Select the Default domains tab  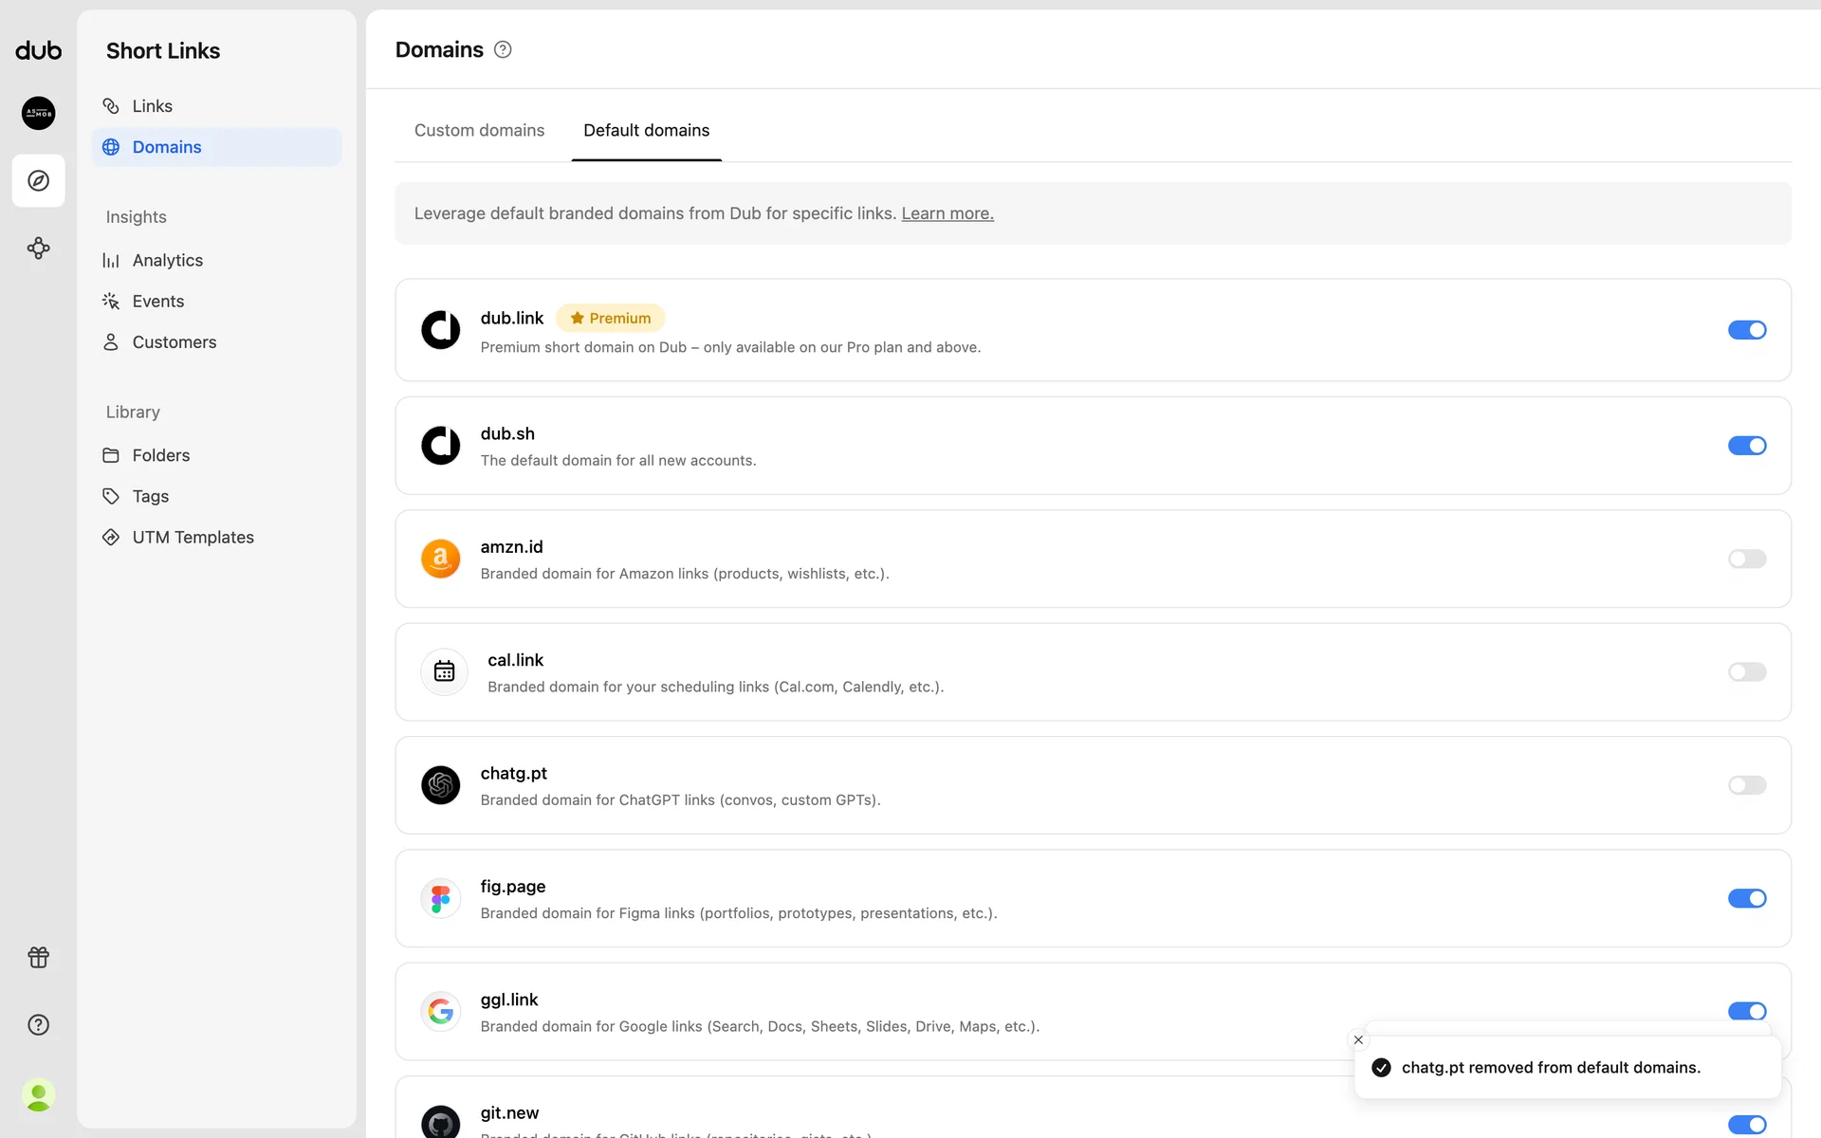pyautogui.click(x=646, y=131)
